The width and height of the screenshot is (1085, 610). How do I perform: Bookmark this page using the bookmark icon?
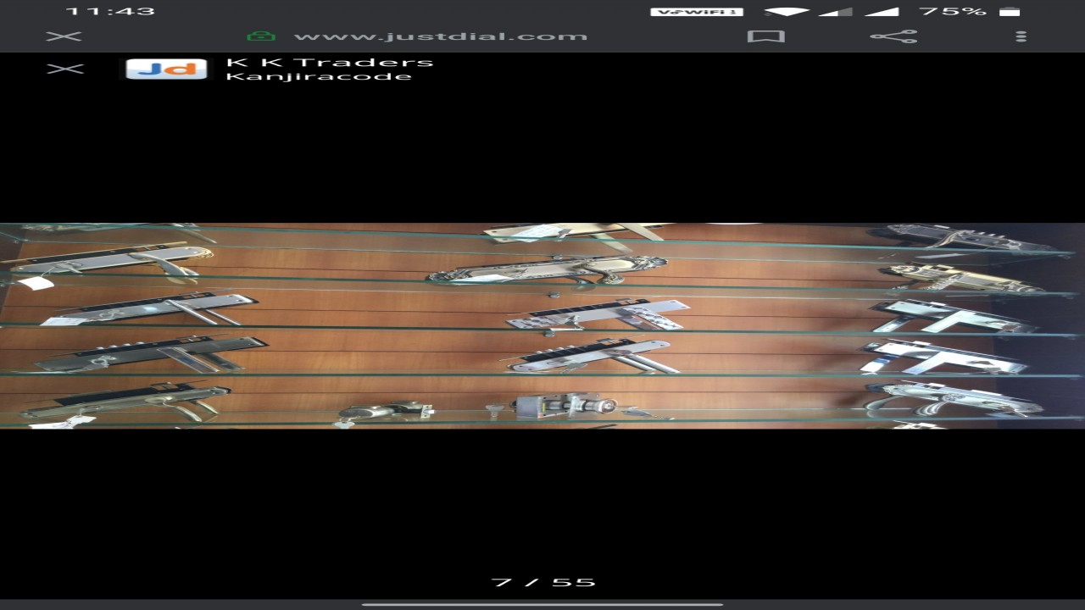765,36
